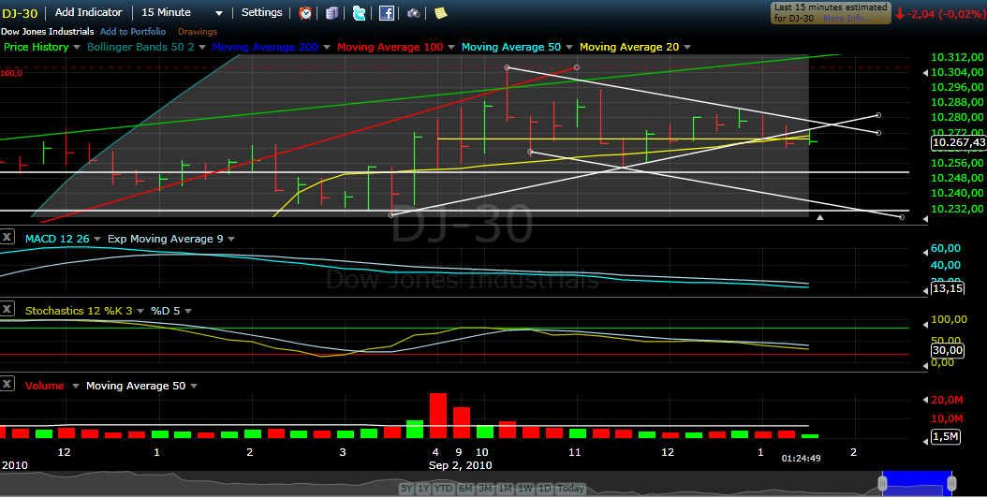Select the 1Y range button
Screen dimensions: 987x498
(424, 489)
